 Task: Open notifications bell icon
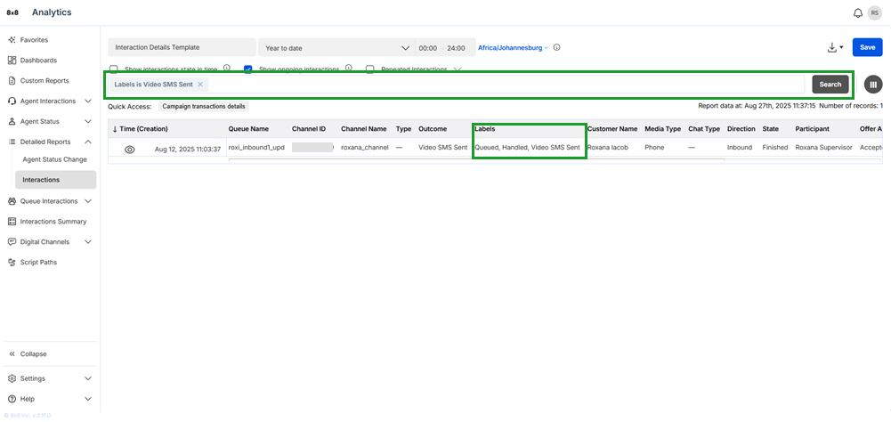click(x=858, y=13)
